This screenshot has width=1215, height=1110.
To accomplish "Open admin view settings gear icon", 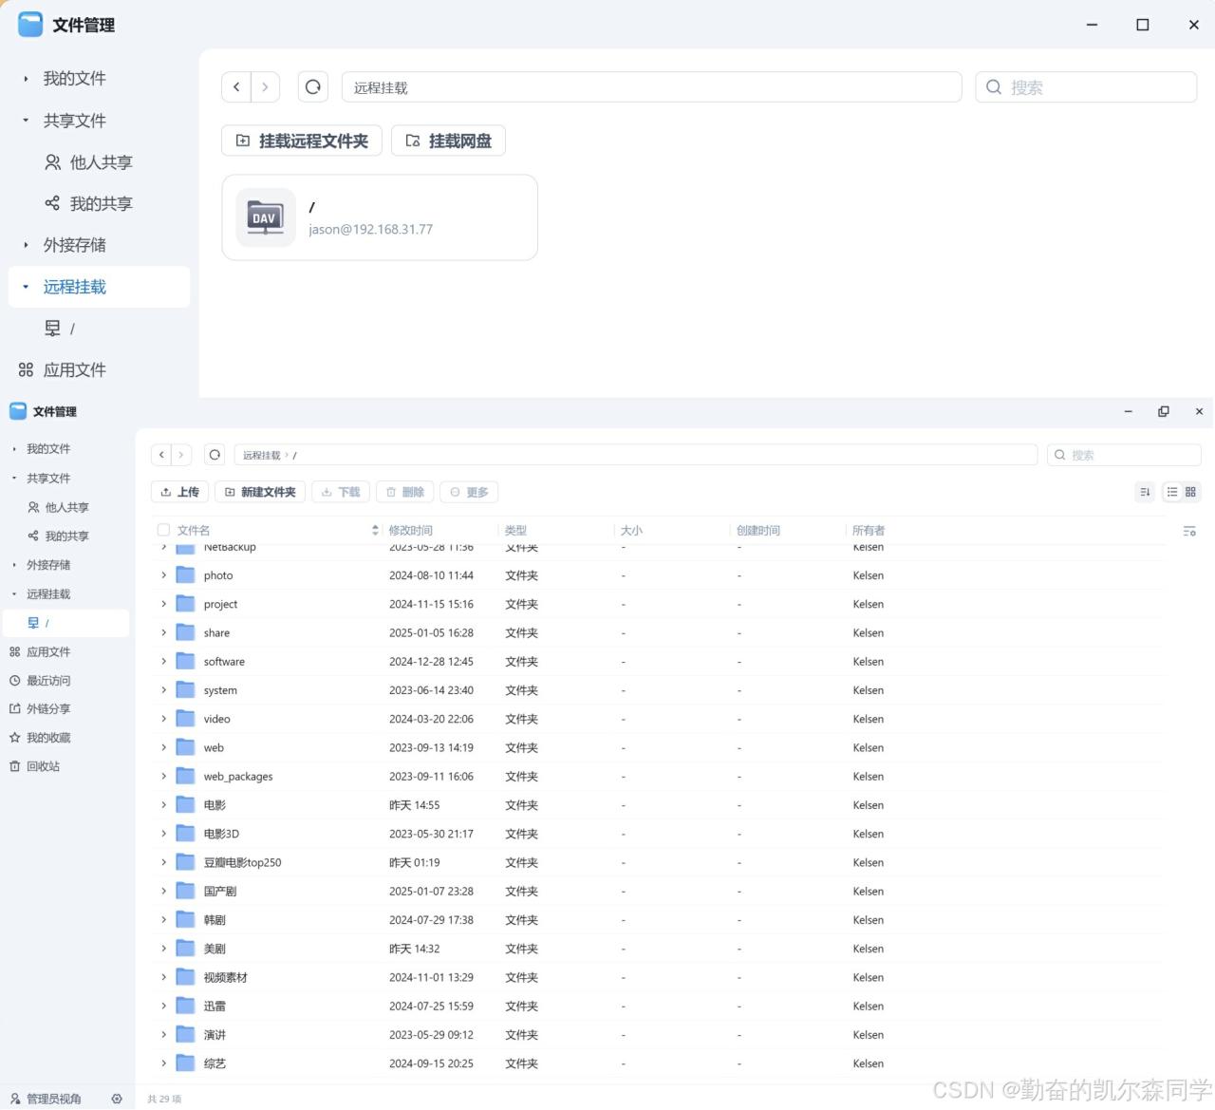I will pyautogui.click(x=117, y=1099).
